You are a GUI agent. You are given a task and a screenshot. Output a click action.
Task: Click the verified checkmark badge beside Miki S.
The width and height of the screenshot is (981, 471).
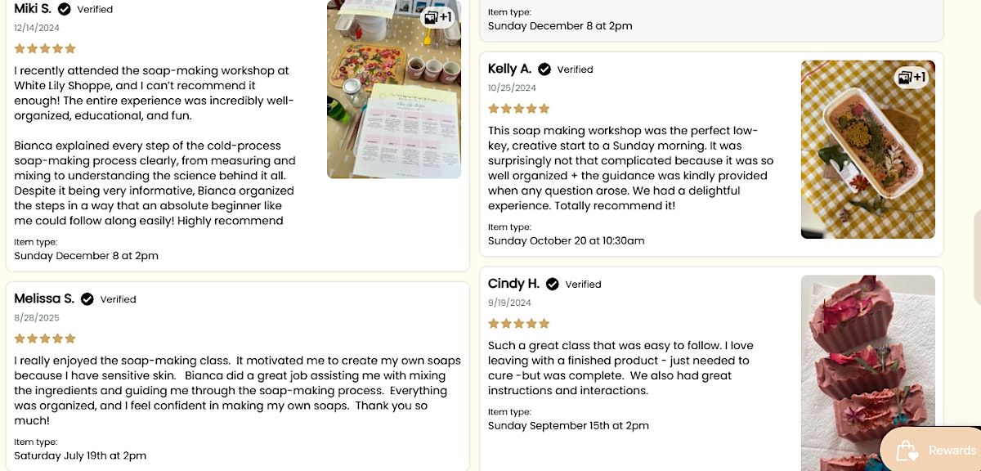pyautogui.click(x=65, y=9)
